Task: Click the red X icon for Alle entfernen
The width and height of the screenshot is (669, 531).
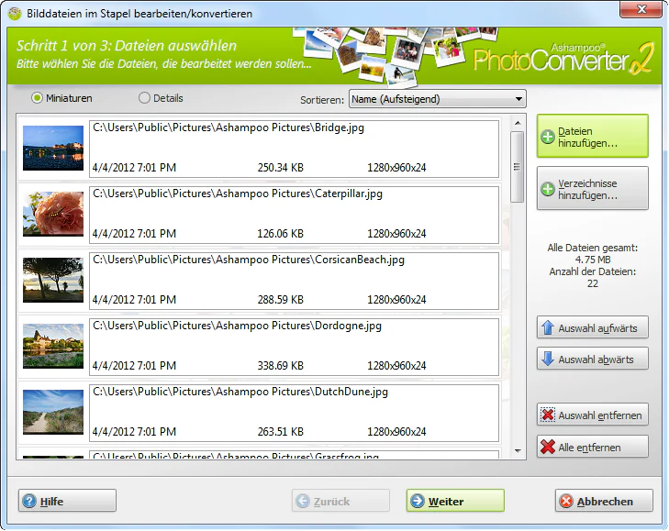Action: coord(547,447)
